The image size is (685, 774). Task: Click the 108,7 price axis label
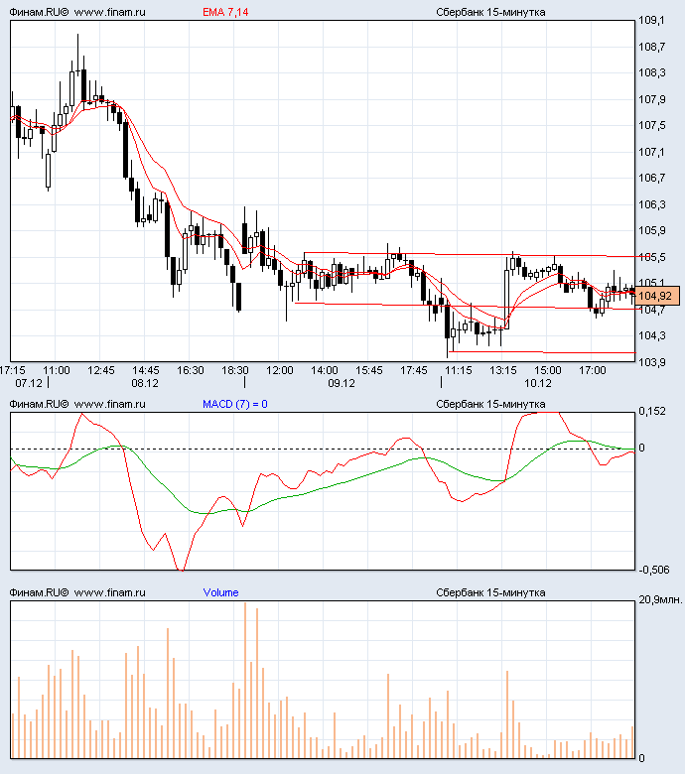pyautogui.click(x=652, y=47)
